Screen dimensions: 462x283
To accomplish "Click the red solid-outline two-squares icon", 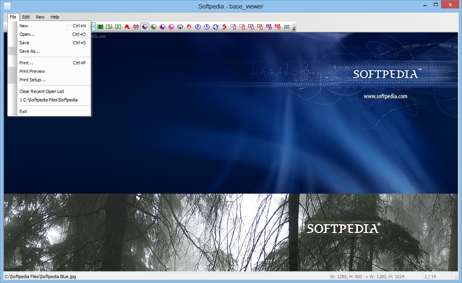I will point(260,27).
